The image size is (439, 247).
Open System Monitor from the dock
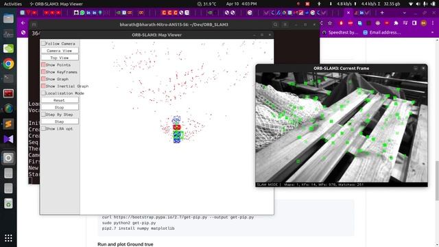click(x=8, y=34)
